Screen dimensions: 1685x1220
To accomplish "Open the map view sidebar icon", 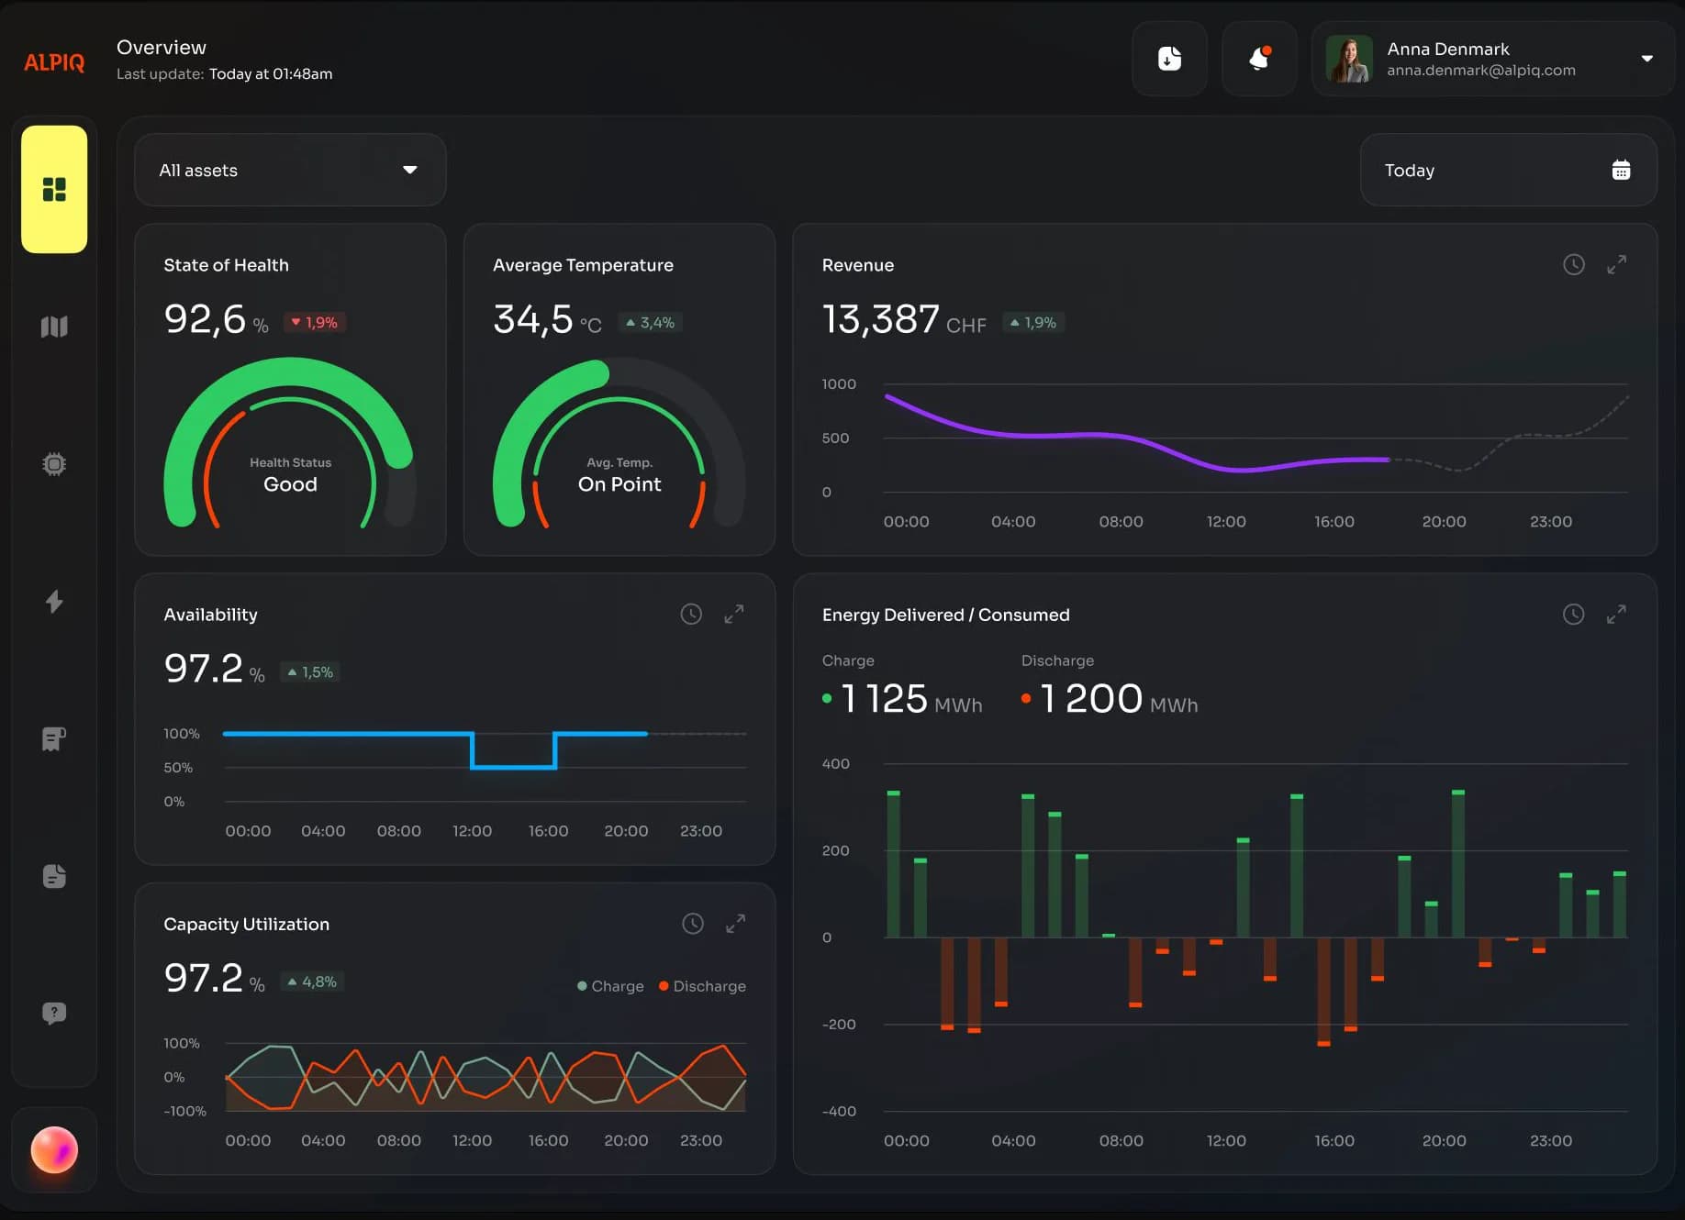I will (54, 327).
